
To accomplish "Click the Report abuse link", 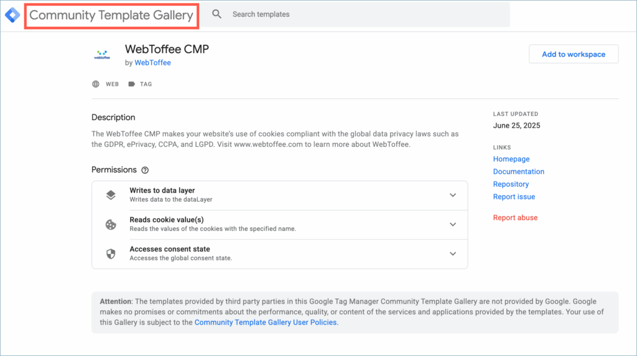I will (515, 217).
